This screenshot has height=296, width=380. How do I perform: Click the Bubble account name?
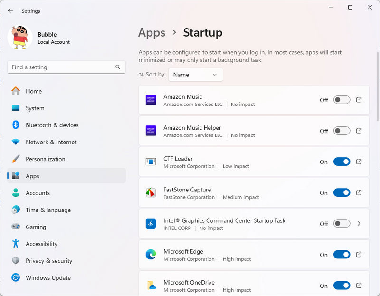[47, 34]
